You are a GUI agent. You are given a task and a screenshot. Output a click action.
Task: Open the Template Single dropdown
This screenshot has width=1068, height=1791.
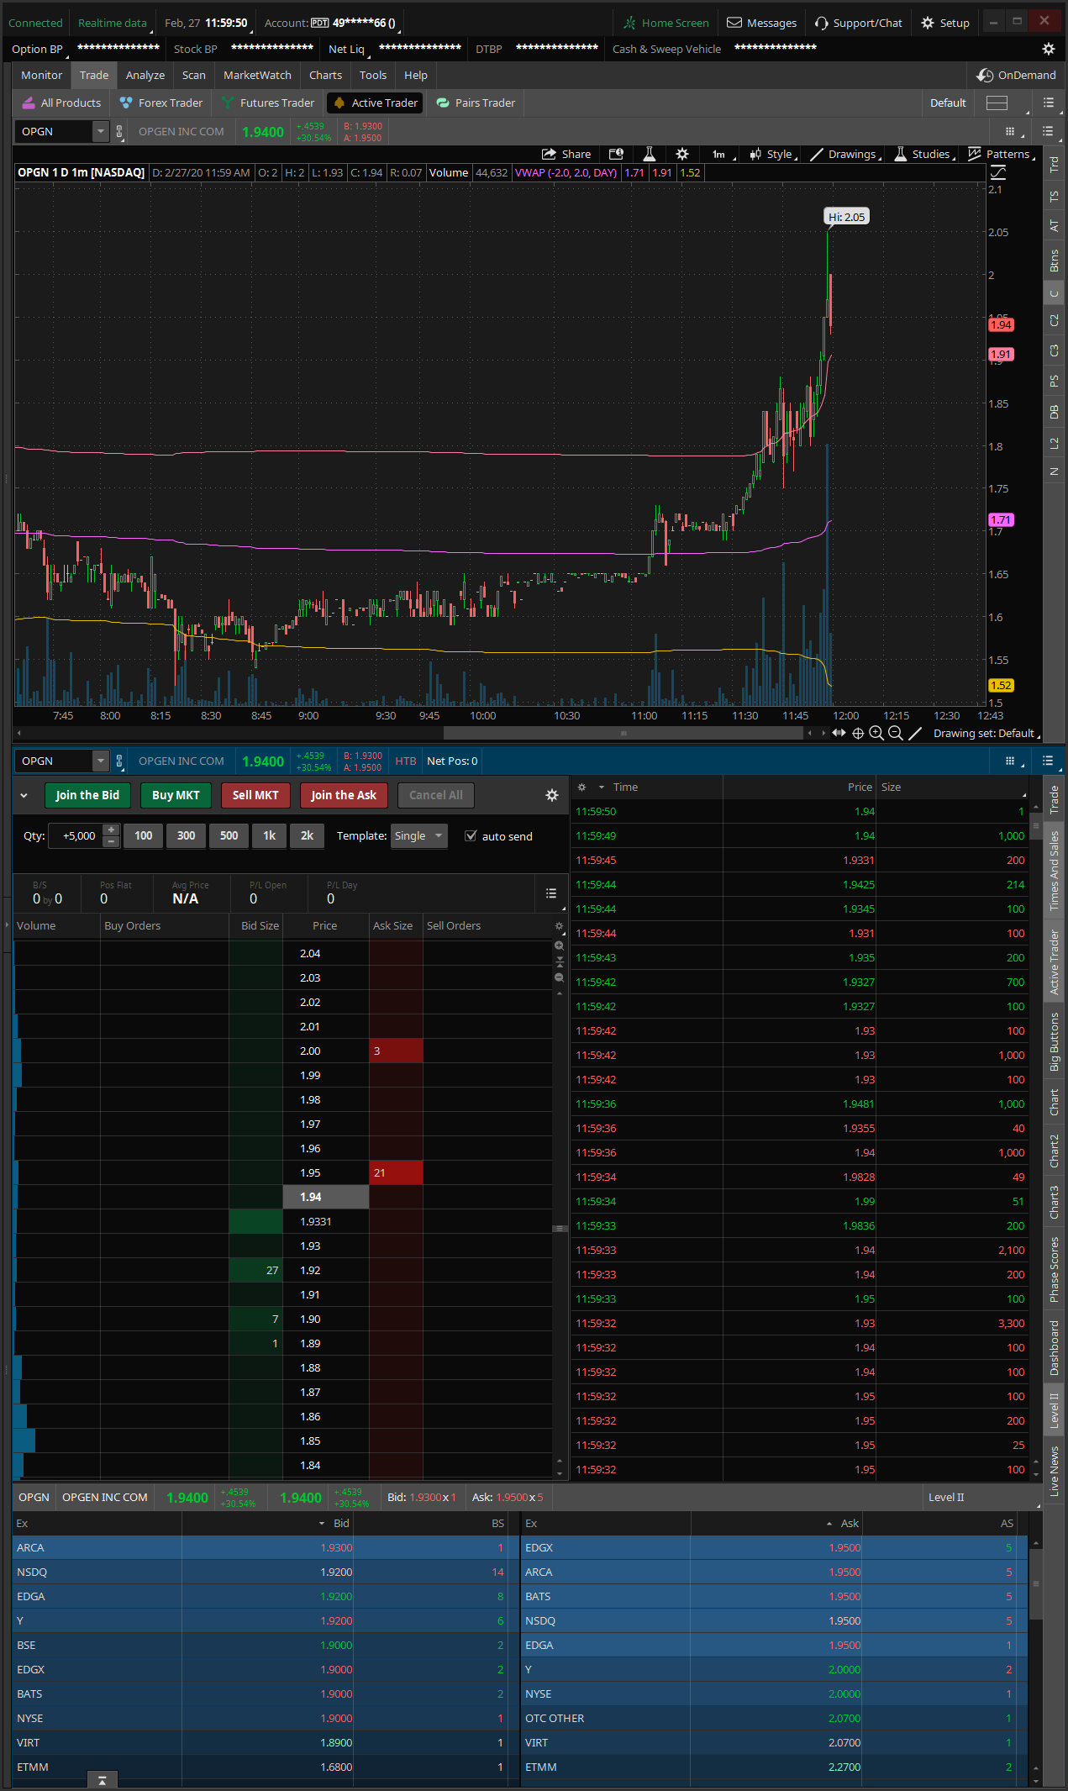pyautogui.click(x=418, y=836)
